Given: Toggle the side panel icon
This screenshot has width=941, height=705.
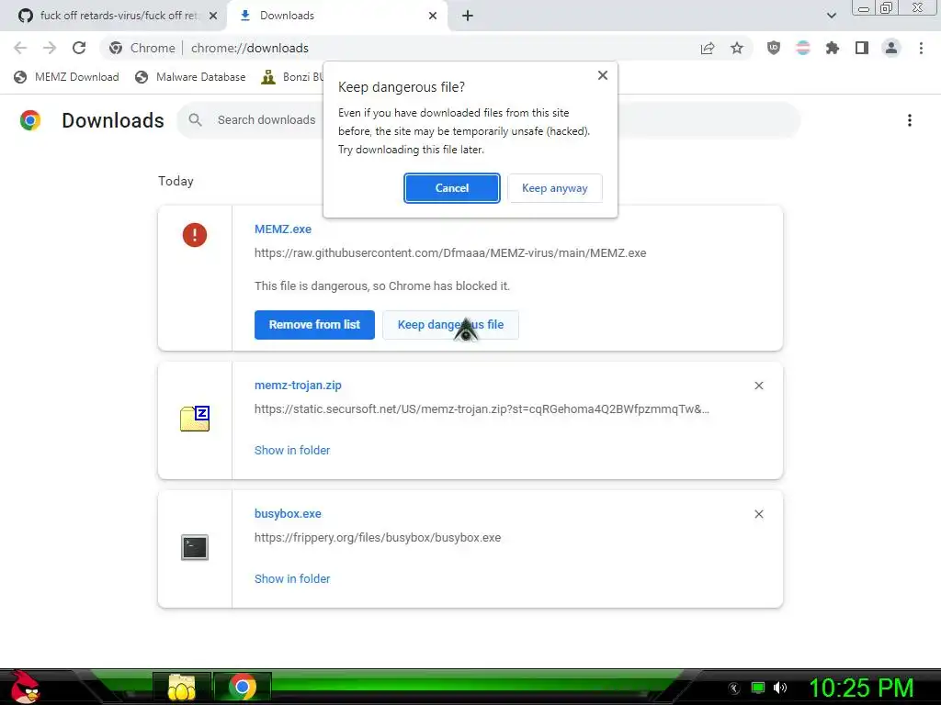Looking at the screenshot, I should click(x=862, y=48).
